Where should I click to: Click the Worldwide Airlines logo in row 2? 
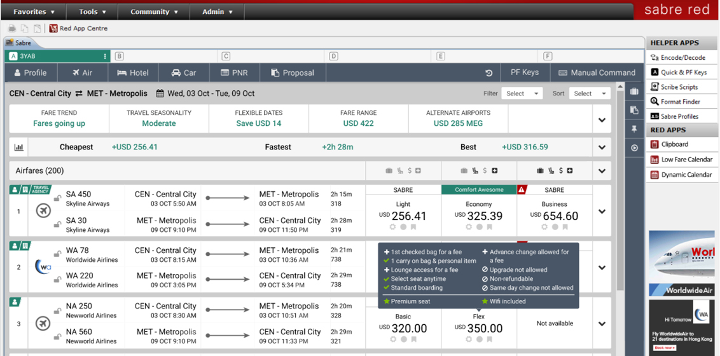click(43, 268)
